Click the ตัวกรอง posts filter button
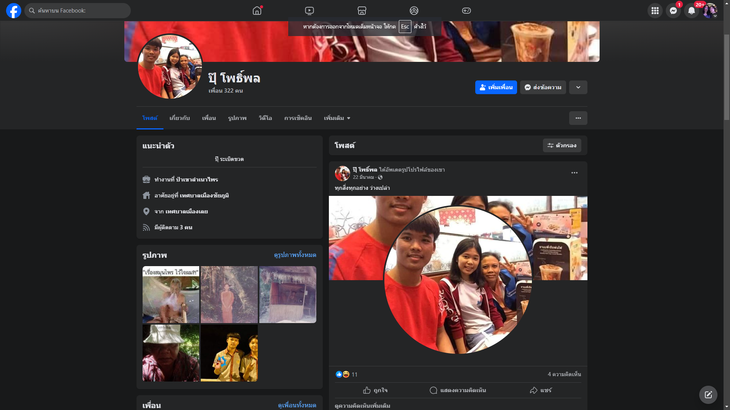Viewport: 730px width, 410px height. 562,145
